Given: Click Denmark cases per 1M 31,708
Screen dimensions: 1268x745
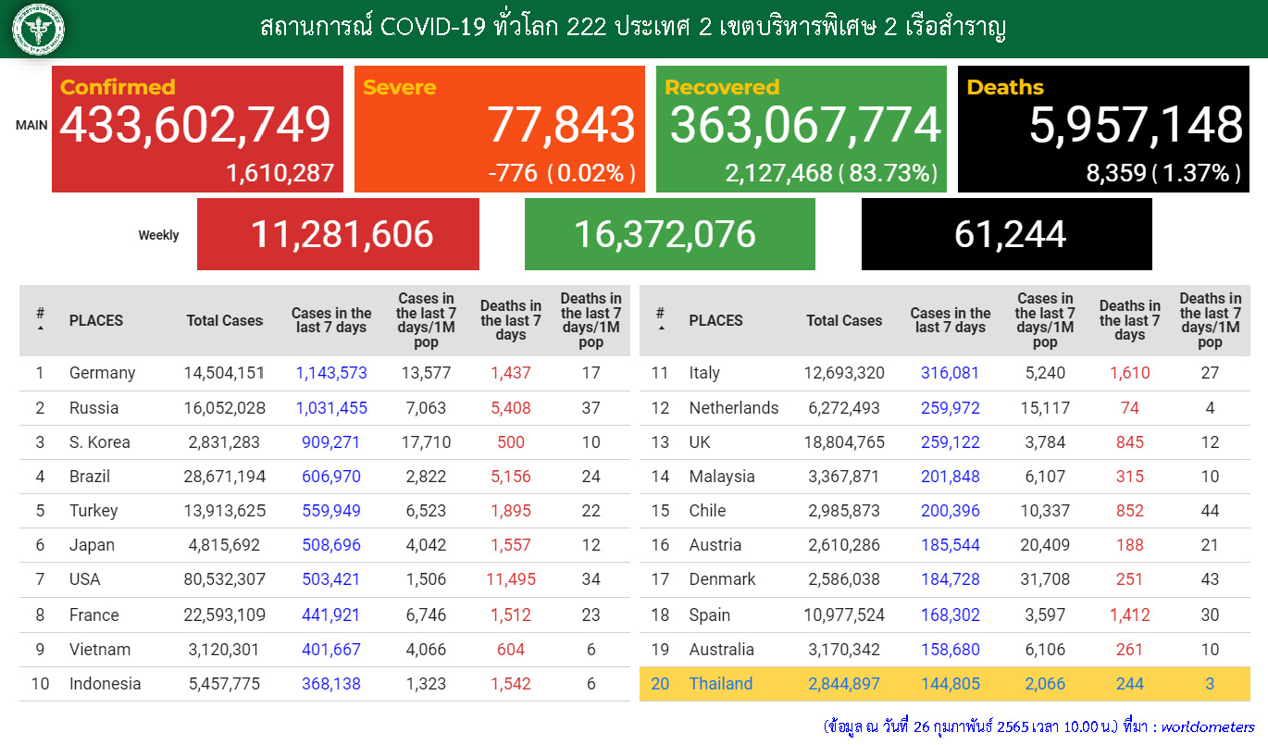Looking at the screenshot, I should click(1044, 579).
